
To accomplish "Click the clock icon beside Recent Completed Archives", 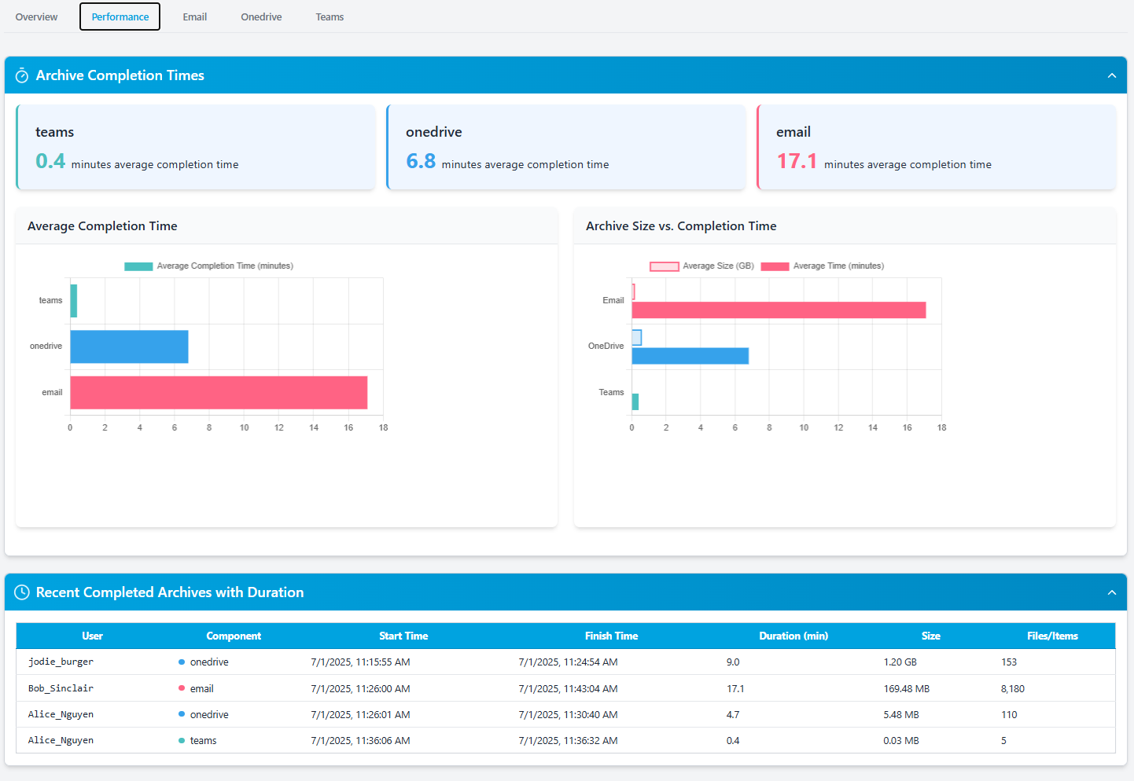I will pyautogui.click(x=22, y=592).
